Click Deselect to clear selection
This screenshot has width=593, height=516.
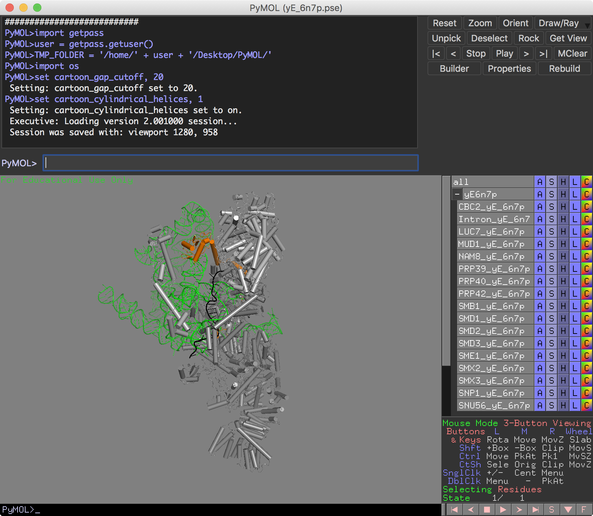click(x=489, y=38)
